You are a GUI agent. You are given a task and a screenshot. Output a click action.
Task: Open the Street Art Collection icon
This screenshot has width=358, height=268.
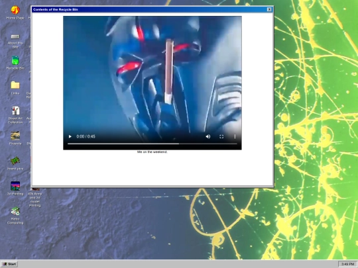click(x=15, y=115)
